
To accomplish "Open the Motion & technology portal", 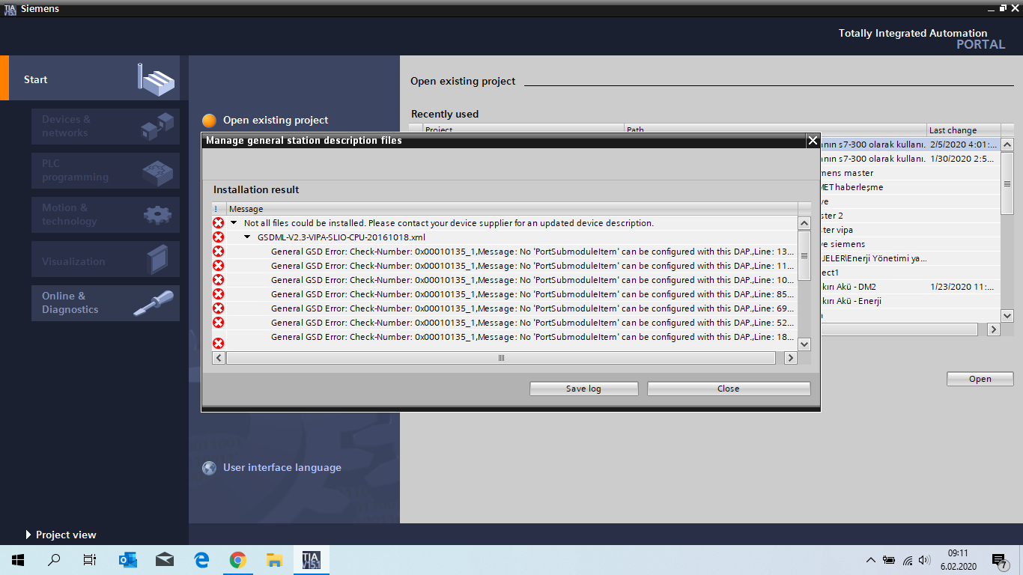I will coord(106,215).
